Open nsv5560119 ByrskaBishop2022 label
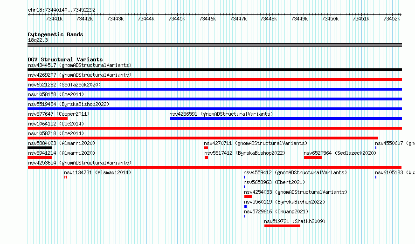This screenshot has height=244, width=415. (284, 202)
